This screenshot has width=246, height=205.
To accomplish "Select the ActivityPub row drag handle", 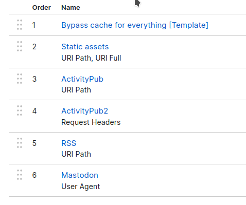I will point(20,79).
